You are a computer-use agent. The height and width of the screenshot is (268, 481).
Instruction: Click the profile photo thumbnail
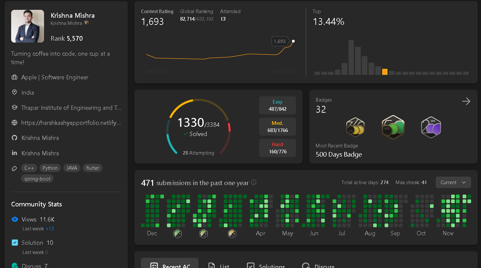tap(28, 26)
